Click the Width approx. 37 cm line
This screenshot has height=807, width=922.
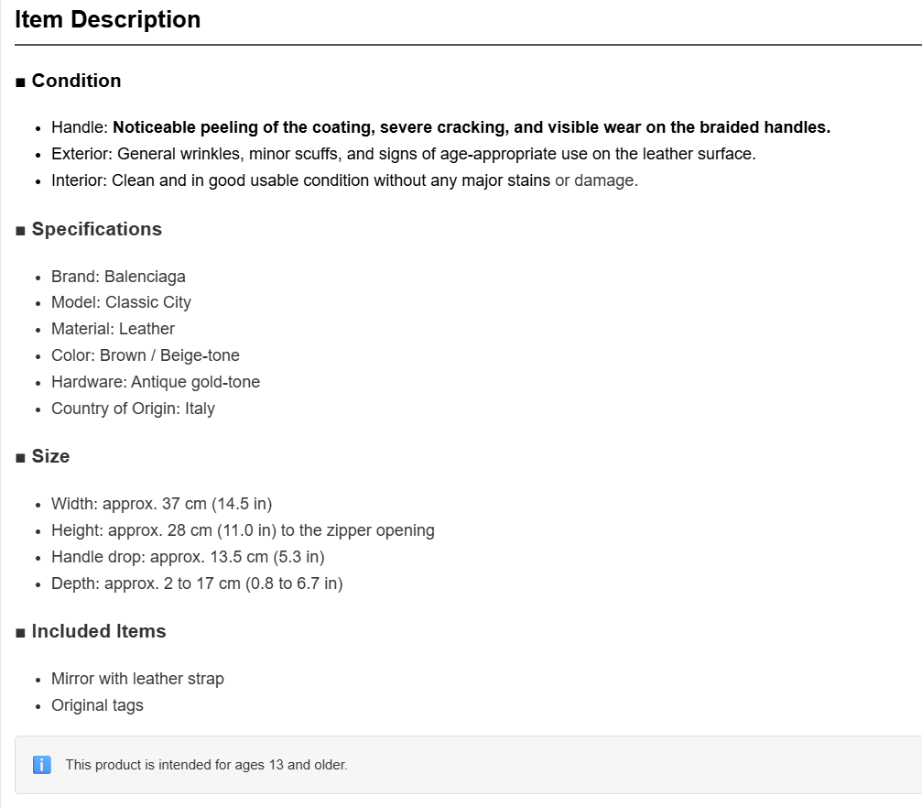point(162,504)
